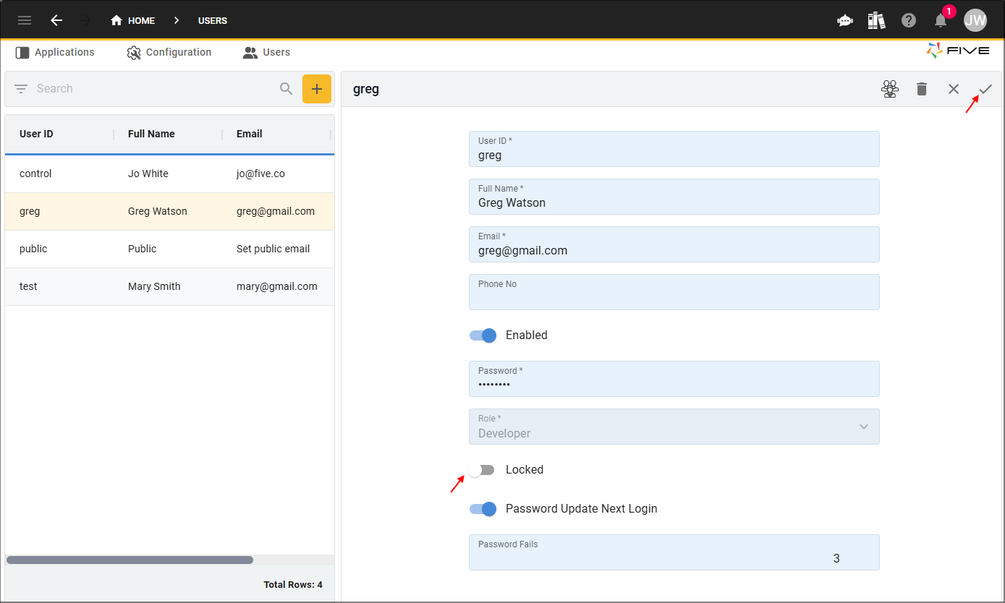Toggle the Locked switch
1005x603 pixels.
[481, 470]
